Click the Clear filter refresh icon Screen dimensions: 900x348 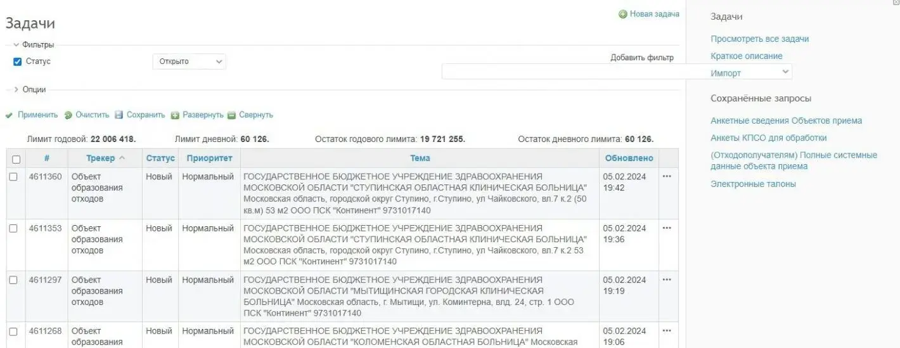68,115
